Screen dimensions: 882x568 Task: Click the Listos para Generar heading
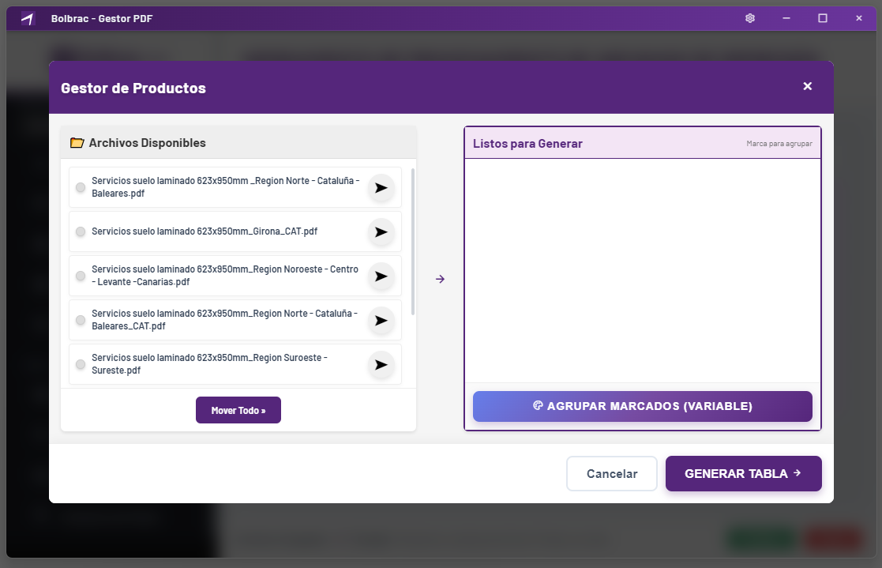pyautogui.click(x=527, y=144)
